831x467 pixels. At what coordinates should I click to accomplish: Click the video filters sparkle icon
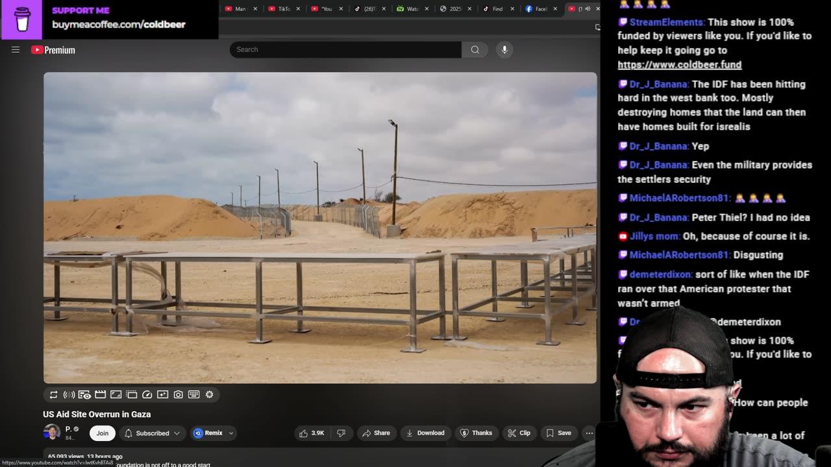pyautogui.click(x=162, y=394)
